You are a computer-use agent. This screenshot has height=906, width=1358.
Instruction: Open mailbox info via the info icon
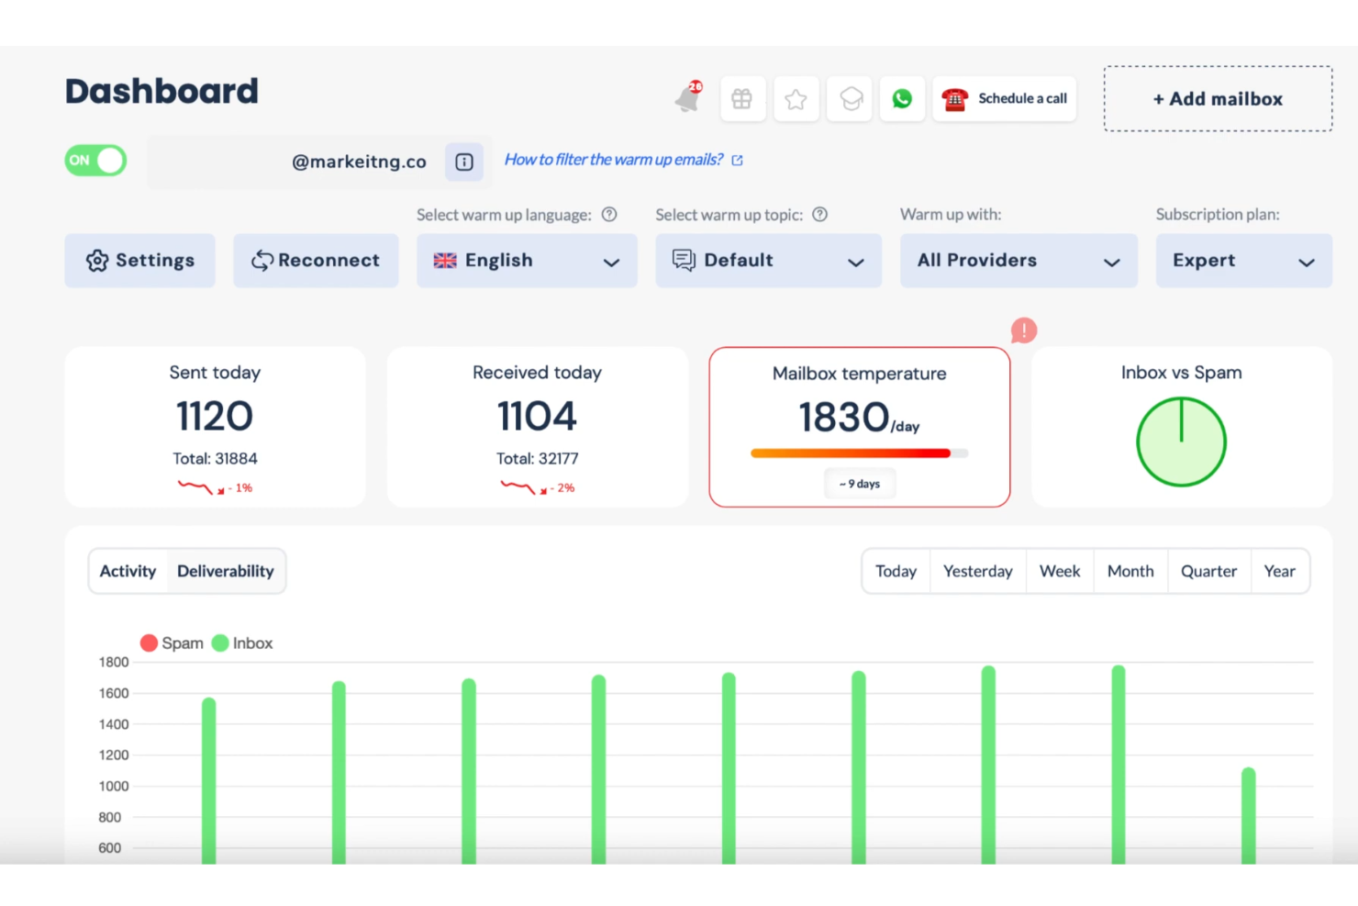point(464,162)
